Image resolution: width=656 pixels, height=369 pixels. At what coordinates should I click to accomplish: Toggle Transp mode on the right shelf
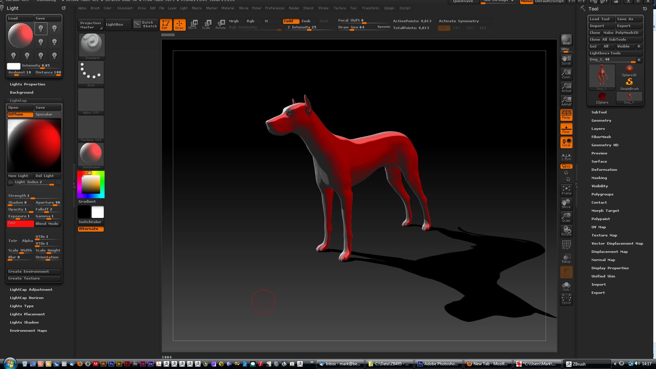(x=566, y=258)
